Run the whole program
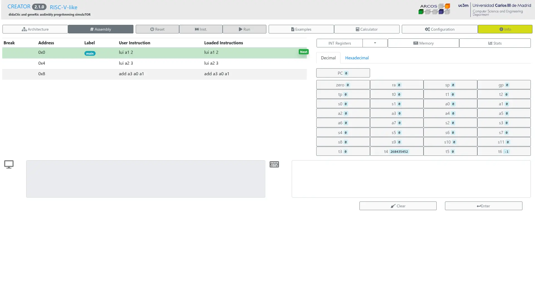Viewport: 535px width, 301px height. click(244, 29)
